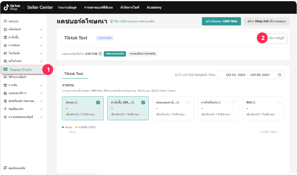
Task: Uncheck the คำสั่งซื้อ (SKU) metric checkbox
Action: click(x=143, y=102)
